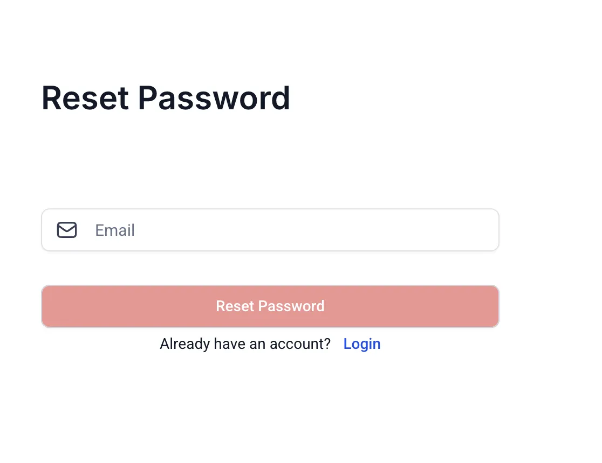The height and width of the screenshot is (463, 602).
Task: Select the large Reset Password title text
Action: pyautogui.click(x=166, y=98)
